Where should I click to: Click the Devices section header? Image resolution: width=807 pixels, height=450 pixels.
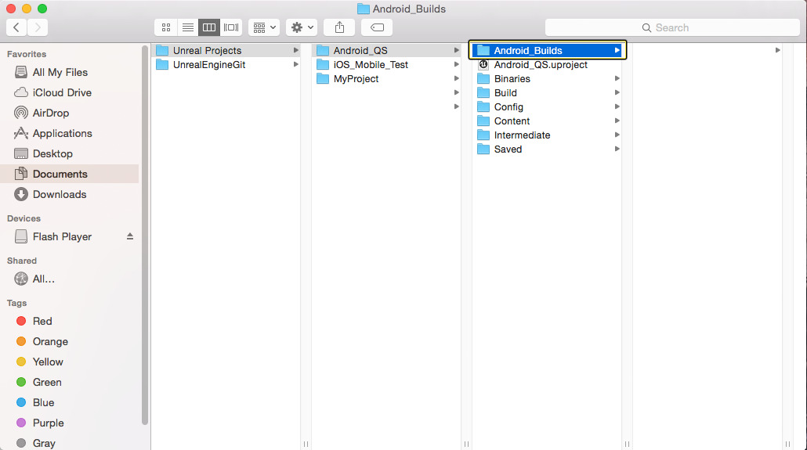click(24, 218)
